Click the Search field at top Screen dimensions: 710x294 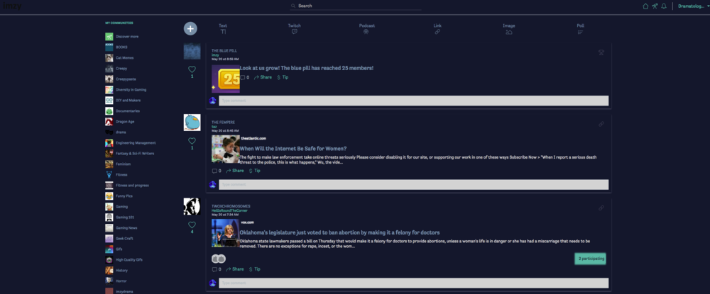[356, 6]
